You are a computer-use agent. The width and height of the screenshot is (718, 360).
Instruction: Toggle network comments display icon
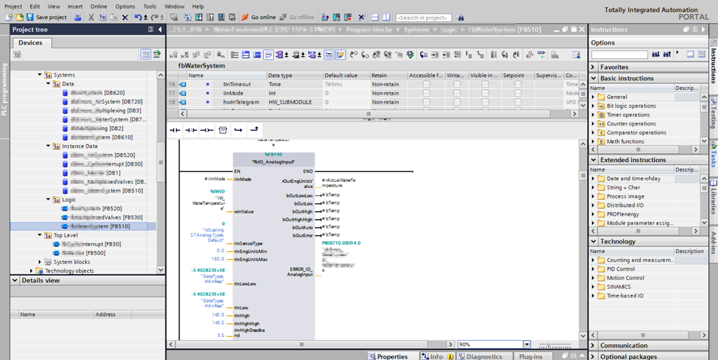tap(269, 55)
